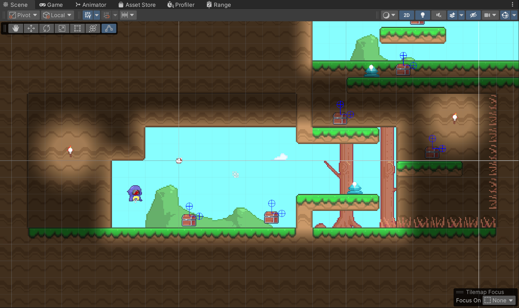Select the Scale tool

62,28
